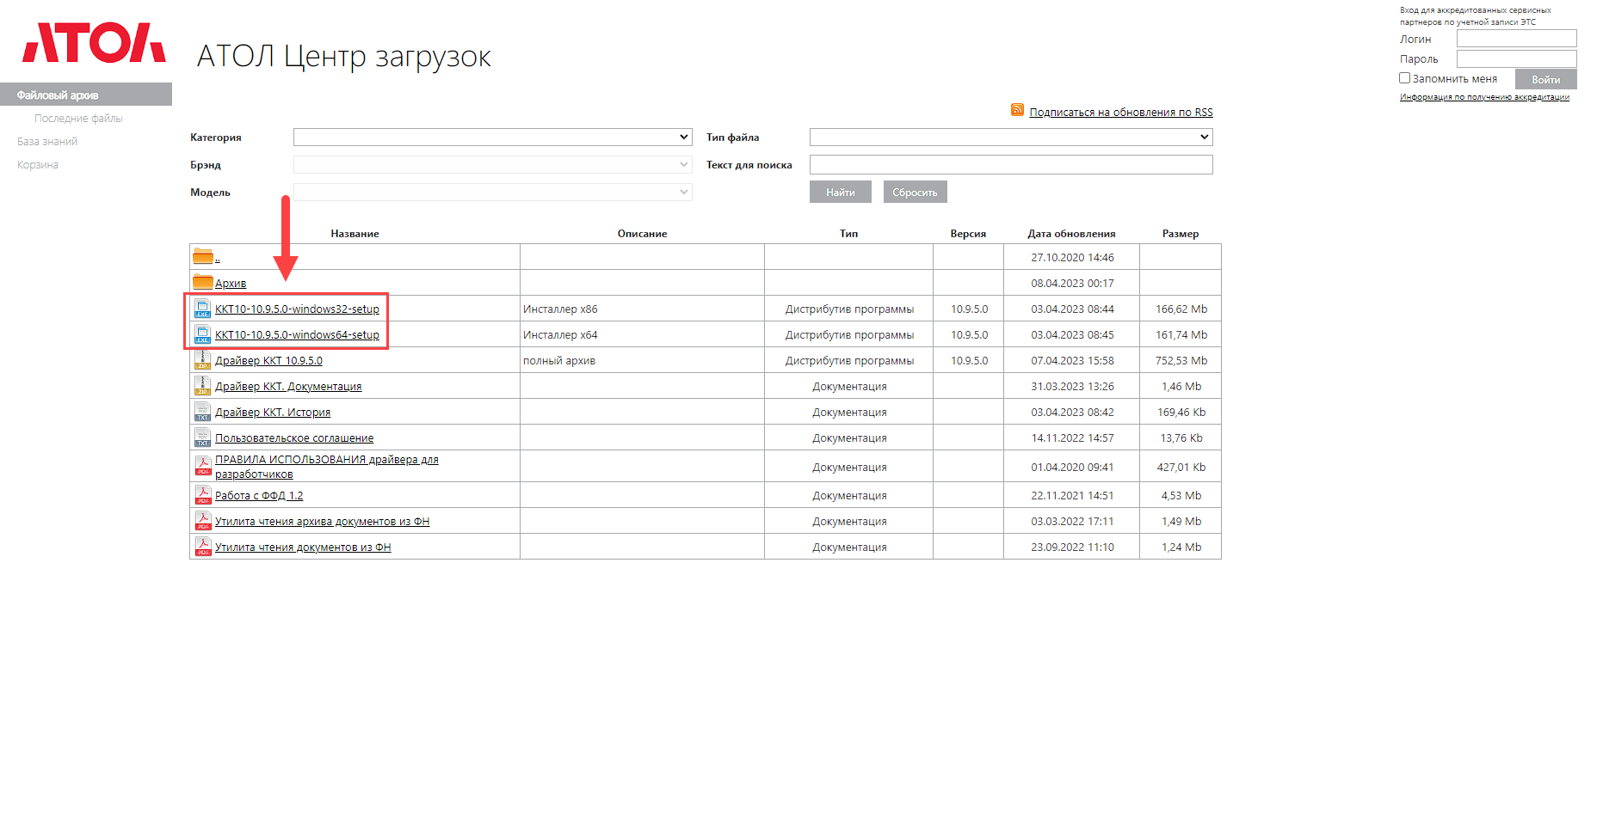This screenshot has width=1603, height=826.
Task: Click the EXE icon for windows64-setup
Action: (202, 334)
